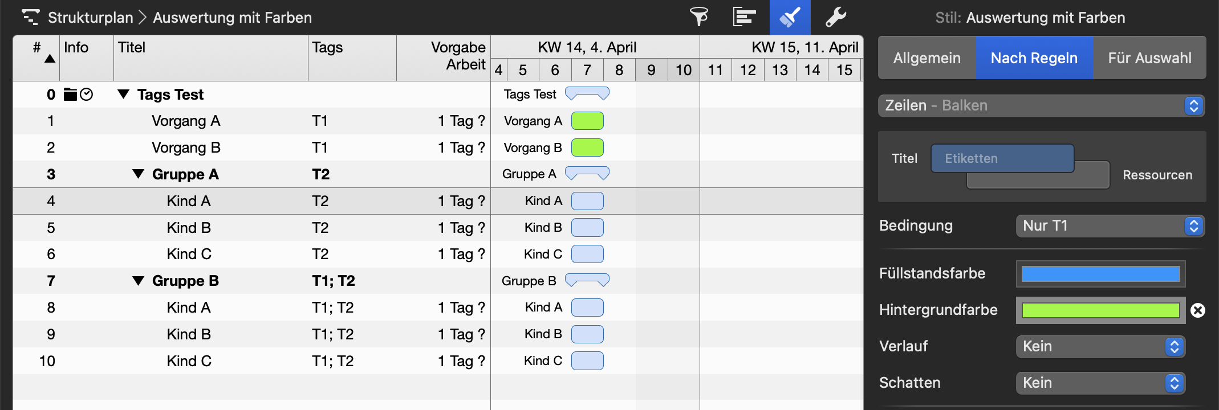This screenshot has height=410, width=1219.
Task: Open the Gantt bar layout icon
Action: click(x=744, y=17)
